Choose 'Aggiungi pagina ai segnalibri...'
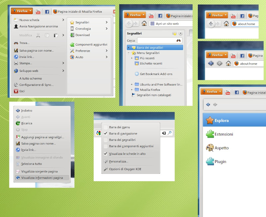The image size is (266, 217). click(42, 137)
